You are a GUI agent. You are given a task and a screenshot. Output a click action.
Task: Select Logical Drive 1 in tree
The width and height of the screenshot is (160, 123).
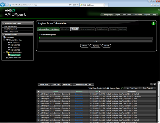click(15, 55)
